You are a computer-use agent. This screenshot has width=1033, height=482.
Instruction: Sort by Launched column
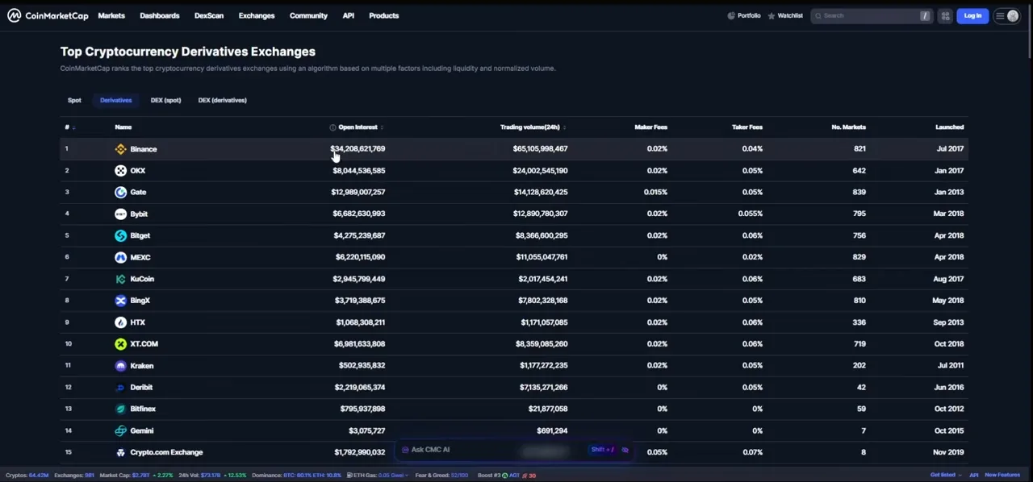tap(949, 127)
